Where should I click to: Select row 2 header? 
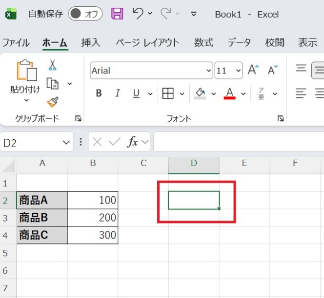pos(8,201)
